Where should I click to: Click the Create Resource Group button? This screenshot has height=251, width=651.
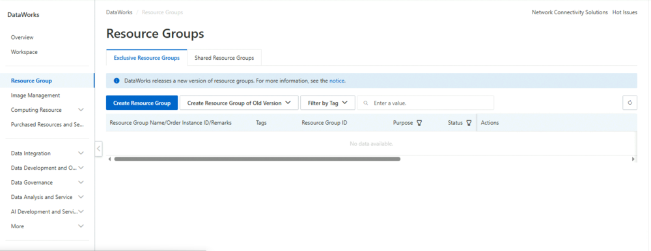pos(142,103)
